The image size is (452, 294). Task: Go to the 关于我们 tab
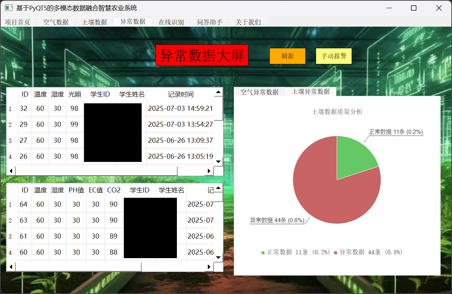(248, 22)
